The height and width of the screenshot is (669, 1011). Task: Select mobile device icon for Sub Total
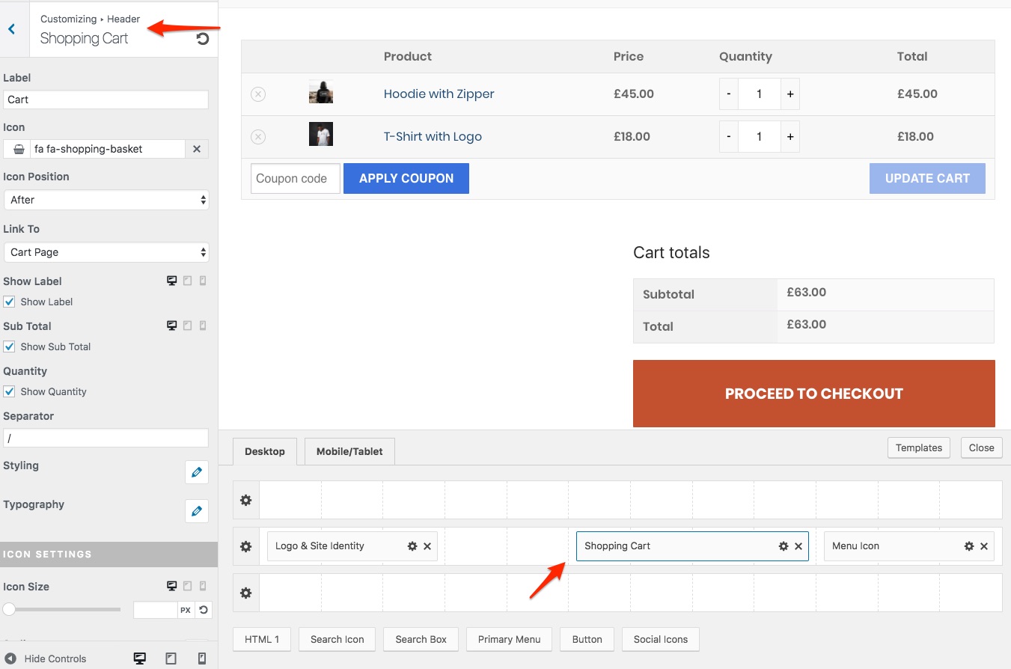tap(202, 326)
